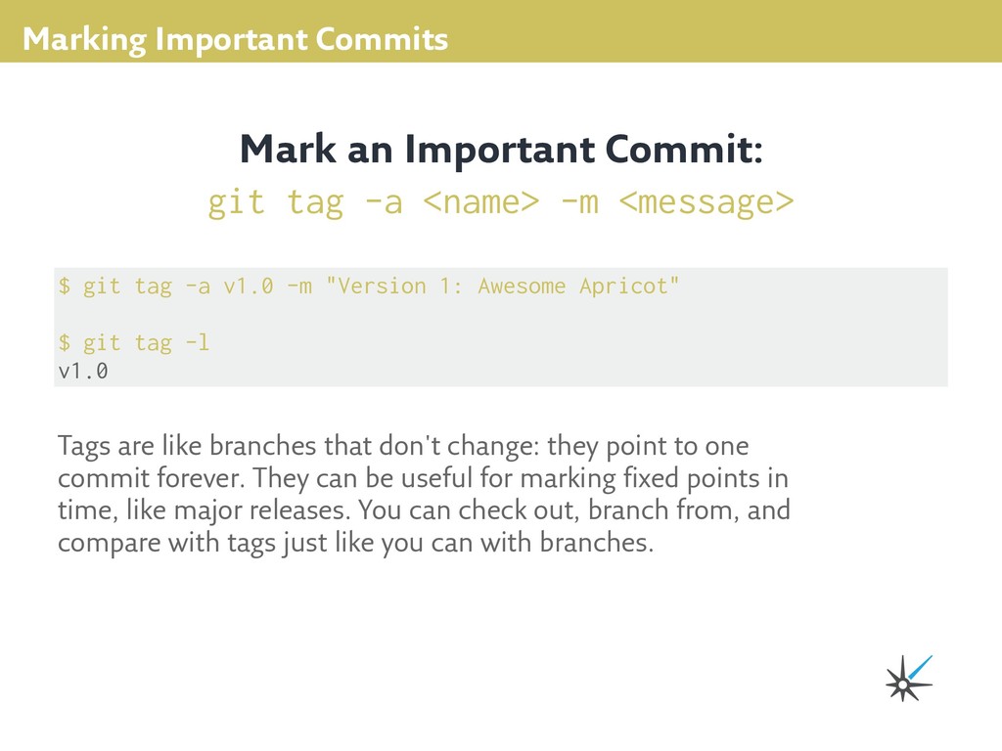Click the 'git tag -l' command line

(133, 343)
